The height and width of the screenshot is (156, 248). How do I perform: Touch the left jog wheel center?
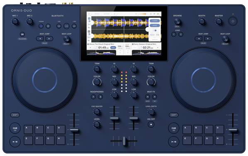point(45,80)
